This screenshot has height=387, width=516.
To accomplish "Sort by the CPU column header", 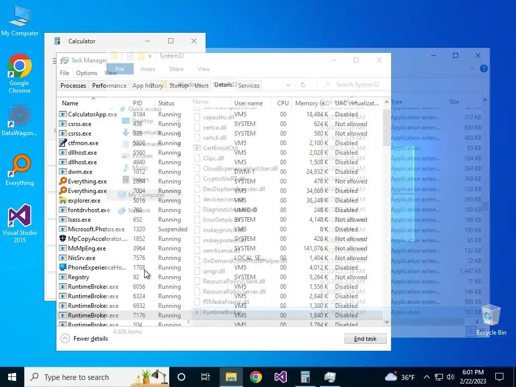I will [x=281, y=103].
